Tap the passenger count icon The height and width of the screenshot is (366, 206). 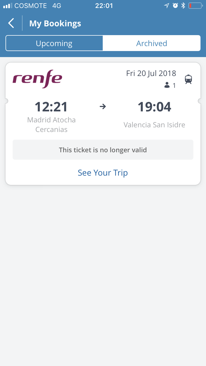coord(167,86)
